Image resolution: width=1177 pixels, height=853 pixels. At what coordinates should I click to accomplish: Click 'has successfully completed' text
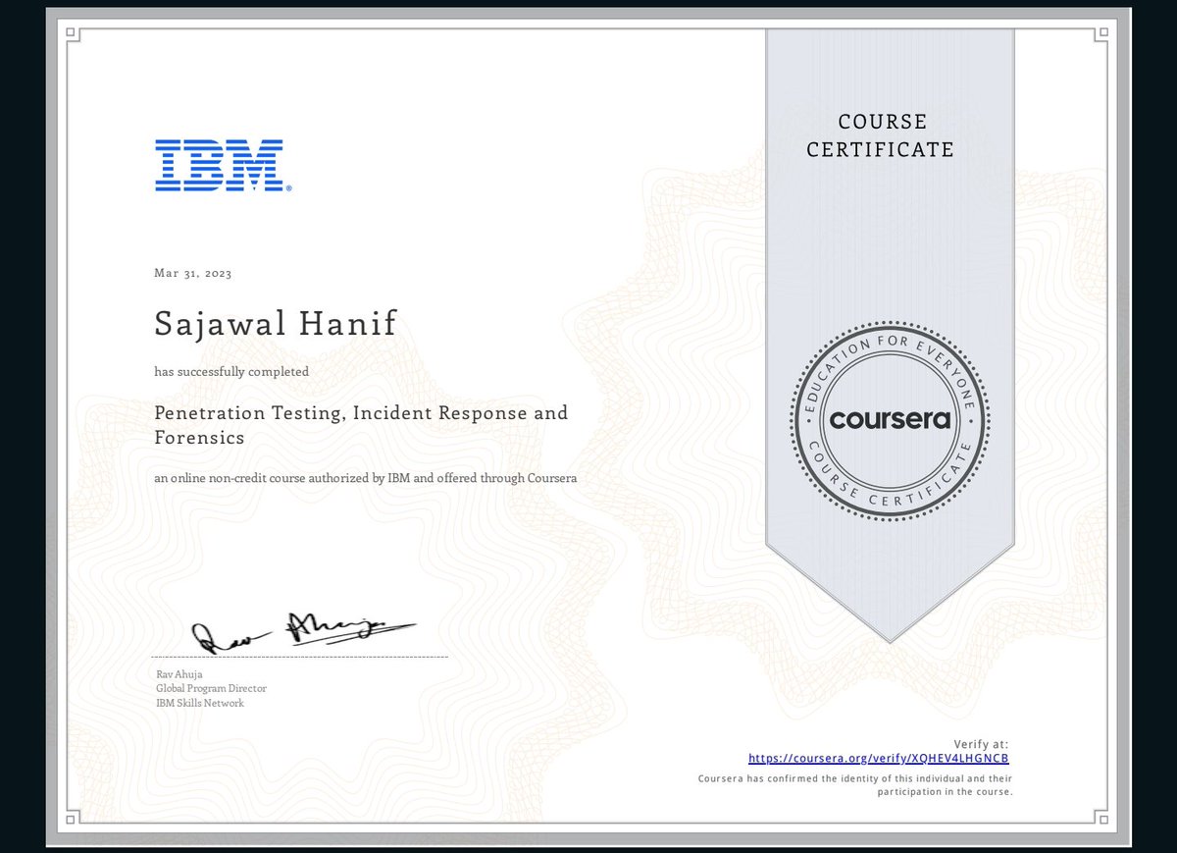coord(231,372)
